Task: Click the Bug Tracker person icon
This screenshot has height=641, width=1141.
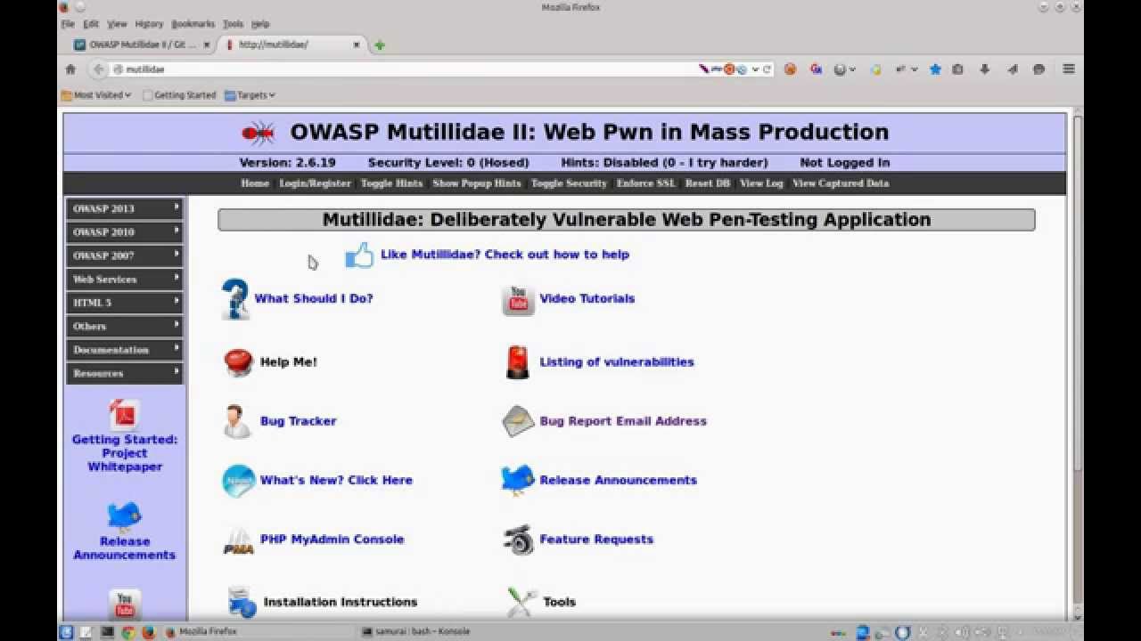Action: (x=237, y=421)
